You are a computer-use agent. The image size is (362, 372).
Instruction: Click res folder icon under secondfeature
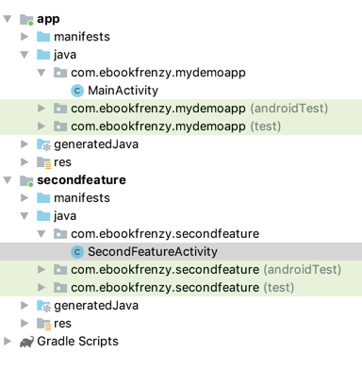[43, 324]
